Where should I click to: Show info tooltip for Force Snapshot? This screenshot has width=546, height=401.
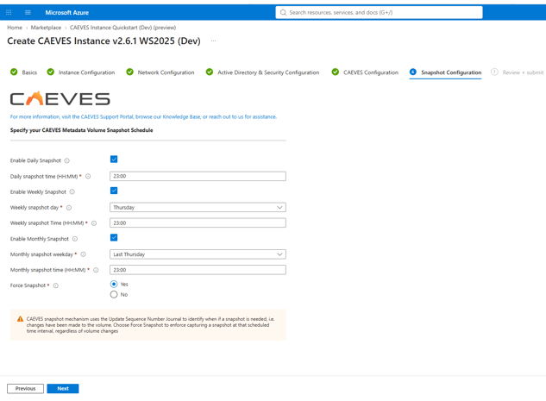point(56,285)
